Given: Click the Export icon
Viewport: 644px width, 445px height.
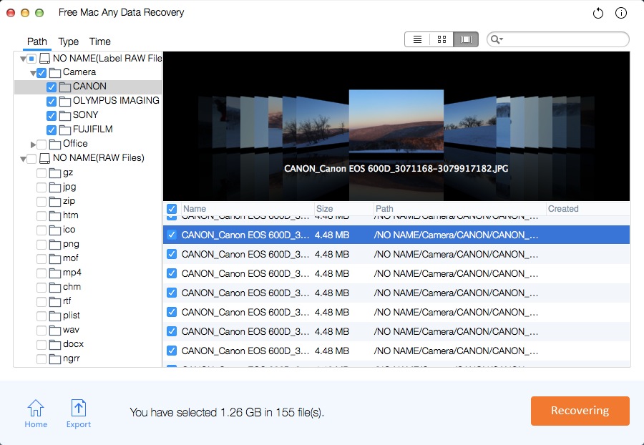Looking at the screenshot, I should click(x=79, y=414).
